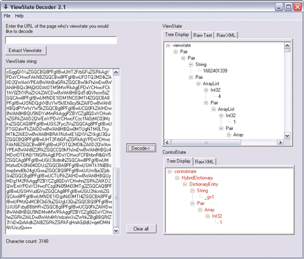Open ControlState Raw XML tab
The height and width of the screenshot is (259, 304).
(x=204, y=162)
